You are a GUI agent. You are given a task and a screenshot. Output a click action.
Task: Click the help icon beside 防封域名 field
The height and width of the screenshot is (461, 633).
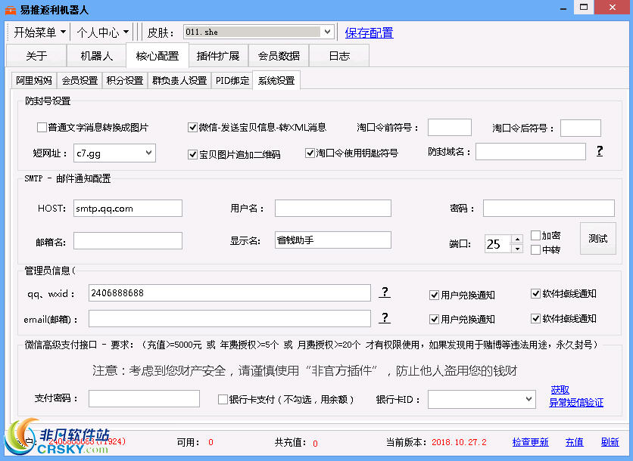click(599, 151)
